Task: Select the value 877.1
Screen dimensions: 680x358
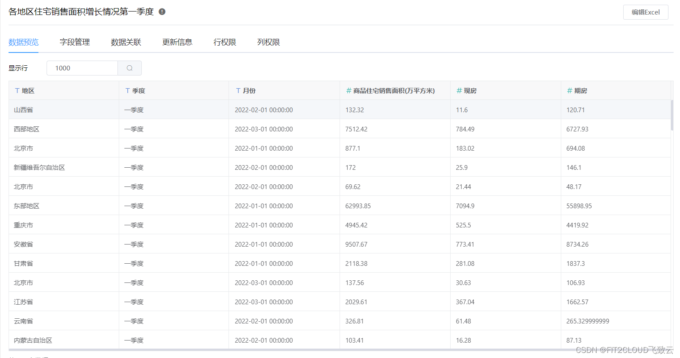Action: point(353,148)
